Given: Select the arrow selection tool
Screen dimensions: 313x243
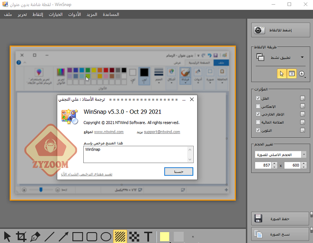Looking at the screenshot, I should coord(7,237).
